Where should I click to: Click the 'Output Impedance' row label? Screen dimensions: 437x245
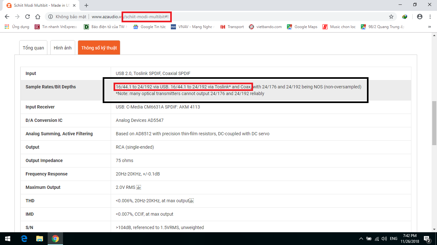pyautogui.click(x=44, y=160)
